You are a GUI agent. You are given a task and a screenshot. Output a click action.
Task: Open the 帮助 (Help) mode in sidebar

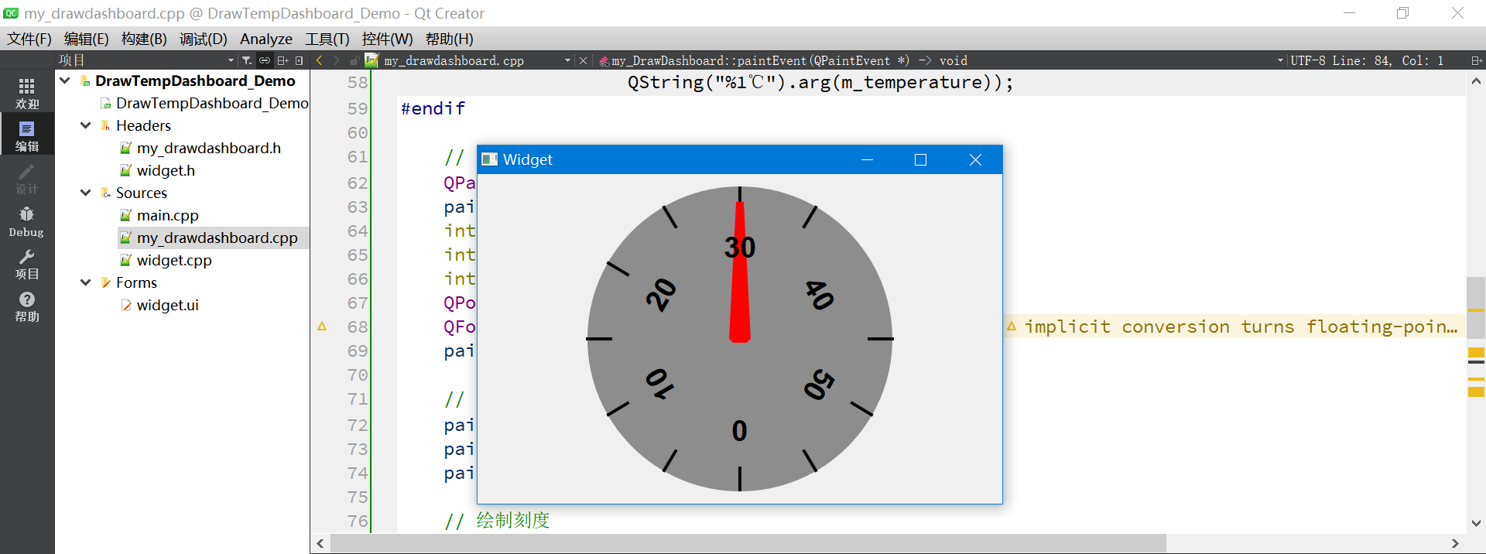pos(27,306)
